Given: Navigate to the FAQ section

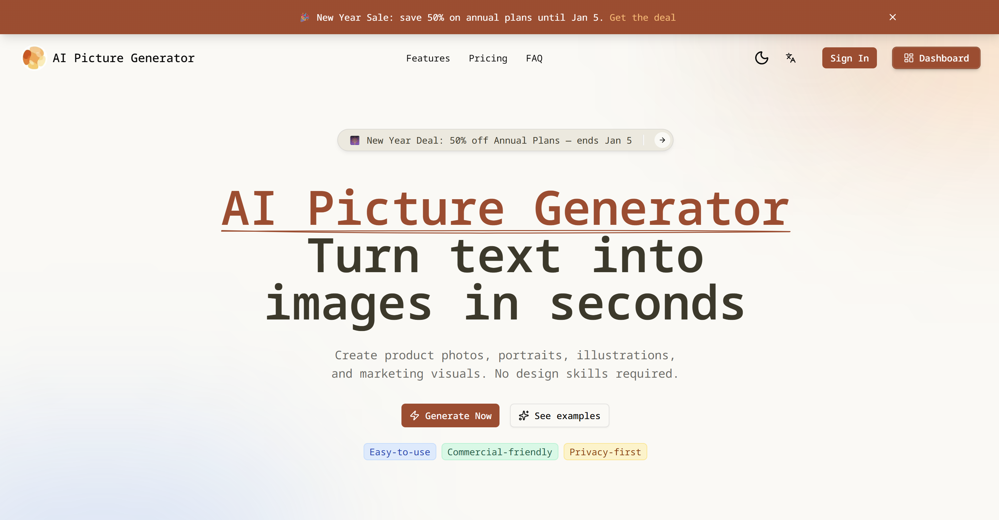Looking at the screenshot, I should click(x=534, y=58).
